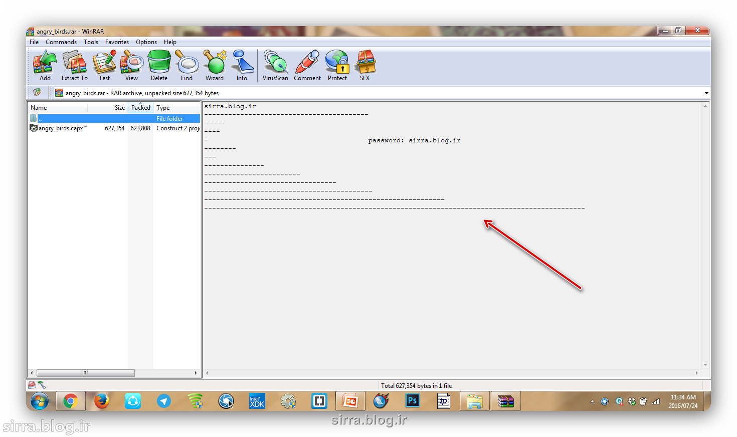The image size is (737, 437).
Task: Select the angry_birds.capx file
Action: point(62,128)
